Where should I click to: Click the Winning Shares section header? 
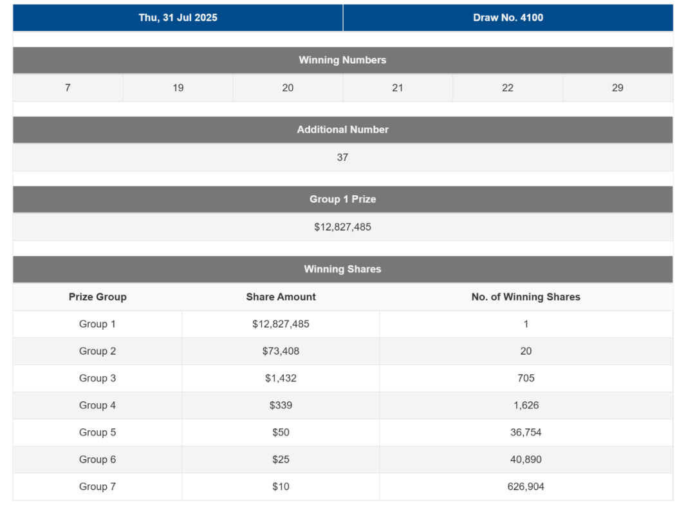[342, 269]
